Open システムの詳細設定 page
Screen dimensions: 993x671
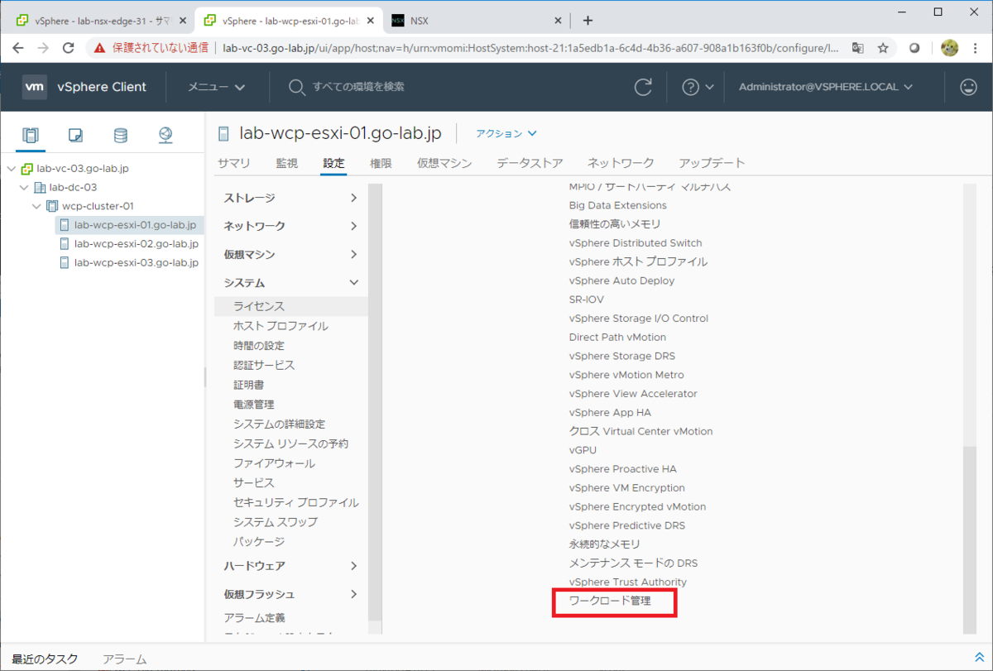click(279, 424)
